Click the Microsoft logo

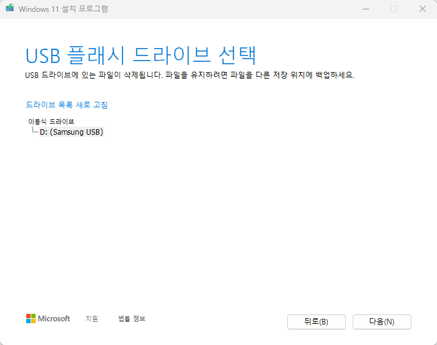48,319
